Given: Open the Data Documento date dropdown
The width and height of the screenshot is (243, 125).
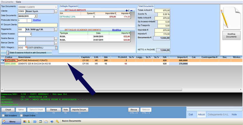Looking at the screenshot, I should coord(36,16).
